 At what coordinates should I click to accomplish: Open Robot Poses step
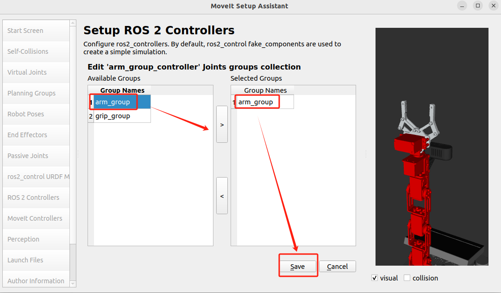(36, 114)
